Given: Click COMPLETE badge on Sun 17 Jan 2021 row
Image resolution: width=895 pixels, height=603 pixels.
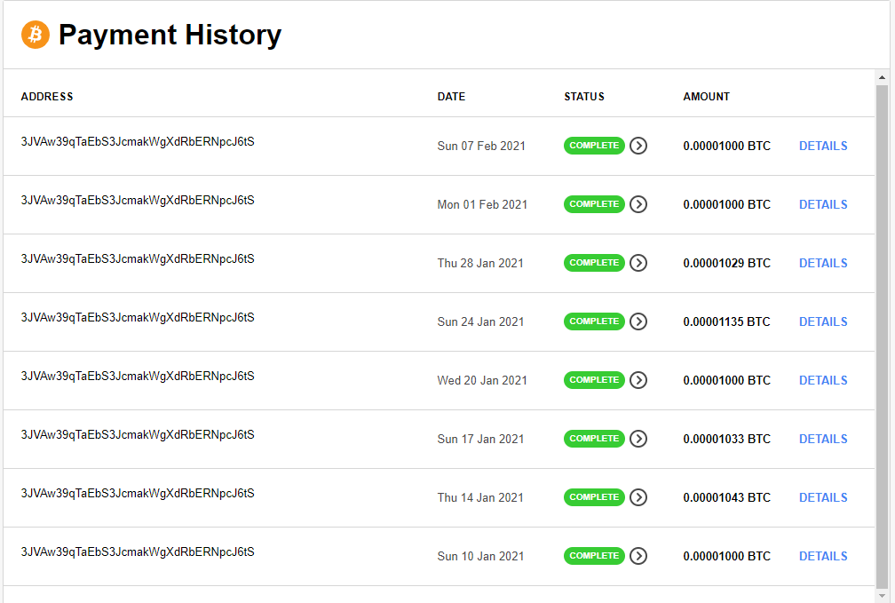Looking at the screenshot, I should (594, 439).
